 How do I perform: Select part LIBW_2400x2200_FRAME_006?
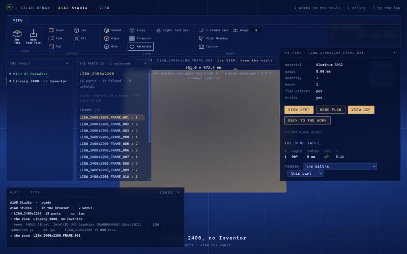112,150
